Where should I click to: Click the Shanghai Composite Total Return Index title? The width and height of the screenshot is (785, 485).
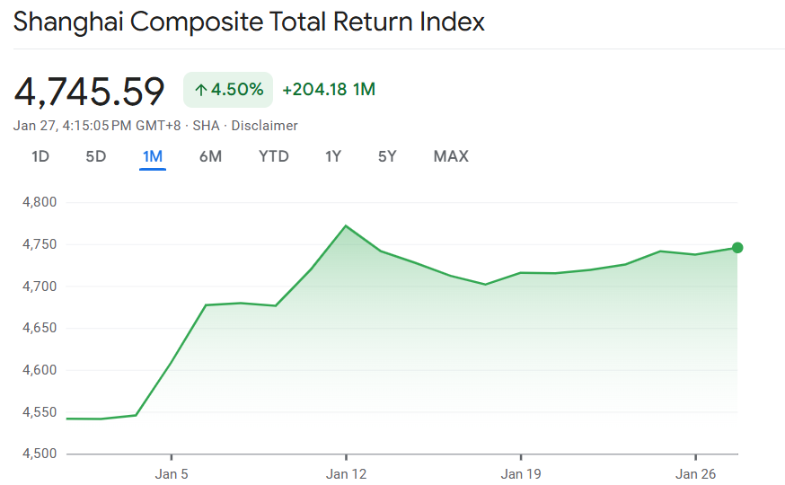(x=249, y=22)
